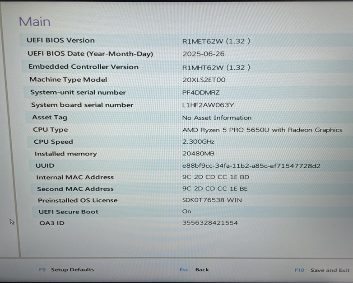Screen dimensions: 353x283
Task: Select the Installed memory label
Action: click(65, 154)
